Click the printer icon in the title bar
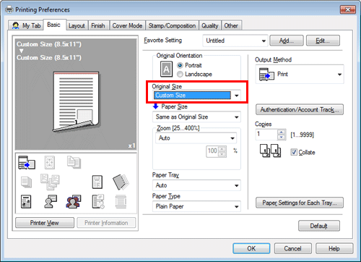This screenshot has height=262, width=361. click(x=9, y=9)
